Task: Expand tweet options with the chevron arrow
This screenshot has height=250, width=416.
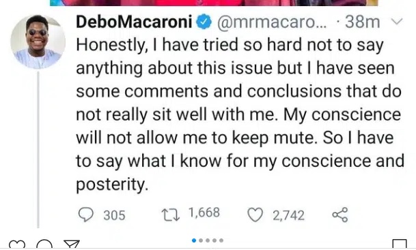Action: pos(397,21)
